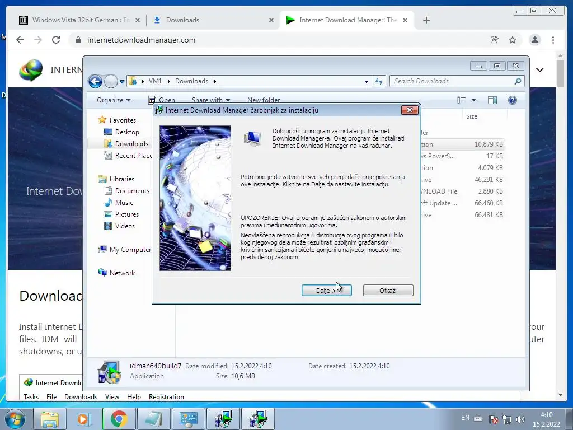Select the 2.880 KB file row

point(463,191)
